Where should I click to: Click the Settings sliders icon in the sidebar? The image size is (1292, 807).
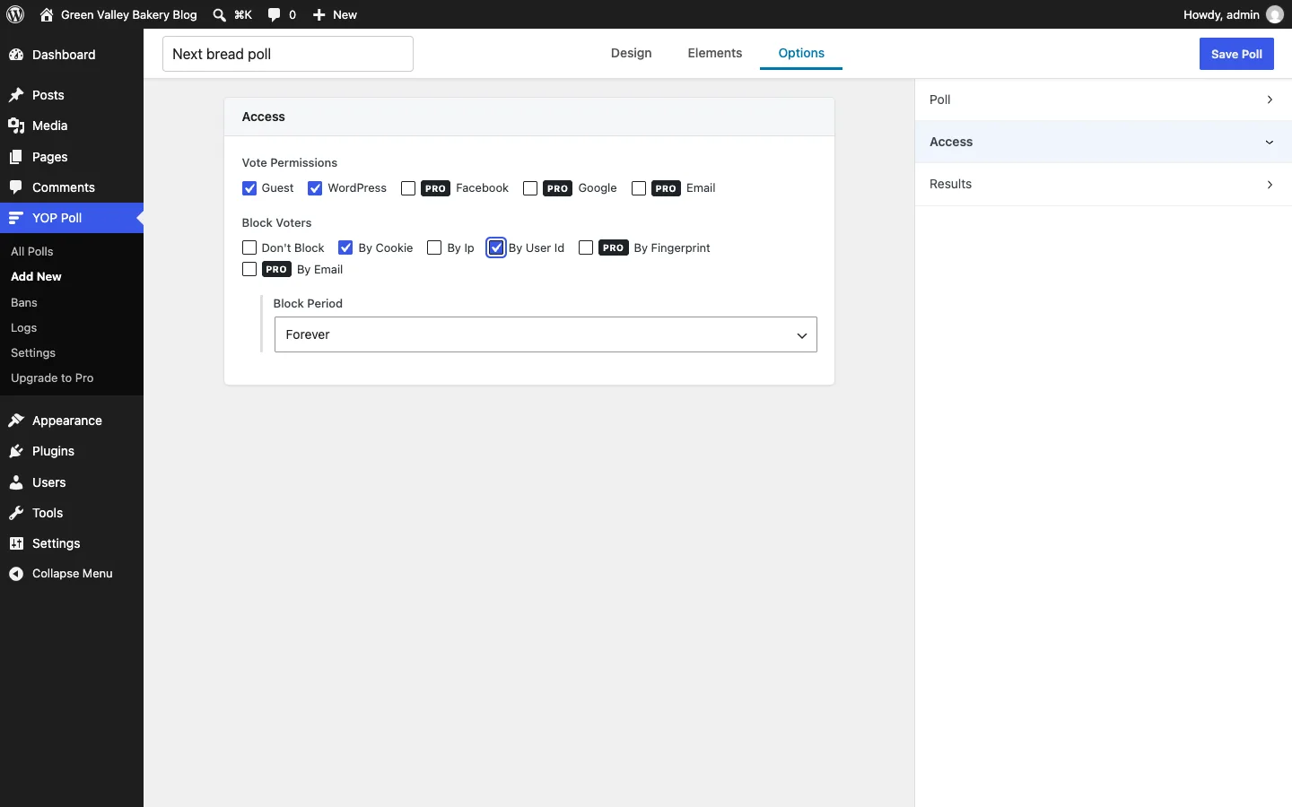tap(16, 543)
